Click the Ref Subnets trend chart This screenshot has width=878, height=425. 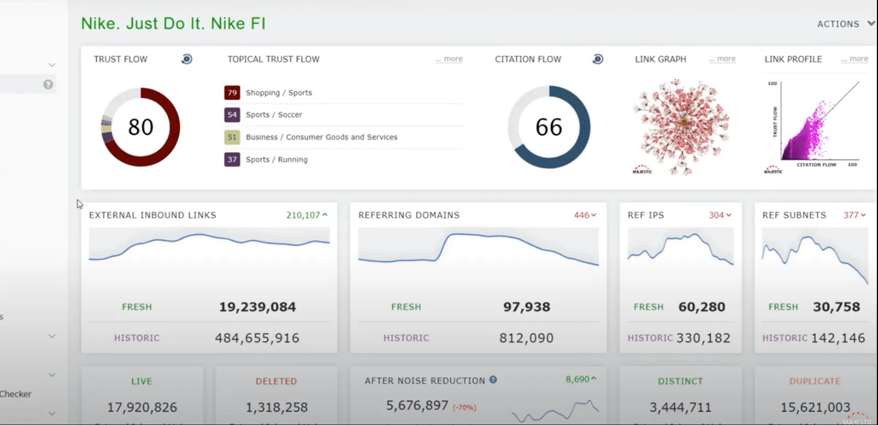click(815, 255)
